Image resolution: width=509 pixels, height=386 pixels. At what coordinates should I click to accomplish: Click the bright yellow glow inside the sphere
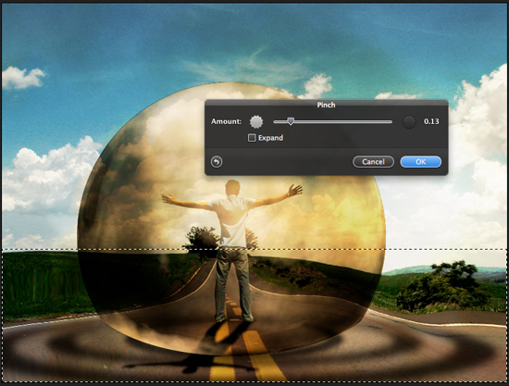pos(344,214)
